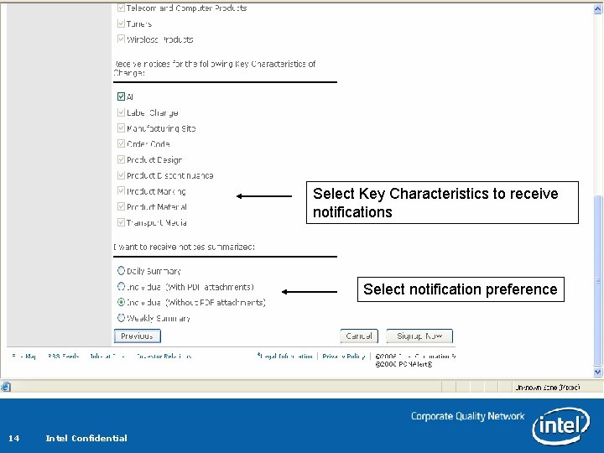Select Individual with PDF attachments option
This screenshot has width=604, height=453.
click(121, 287)
